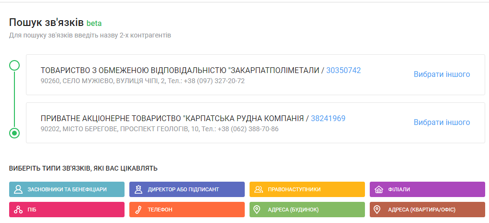Select the Карпатська рудна компанія company name
Image resolution: width=489 pixels, height=223 pixels.
coord(172,118)
